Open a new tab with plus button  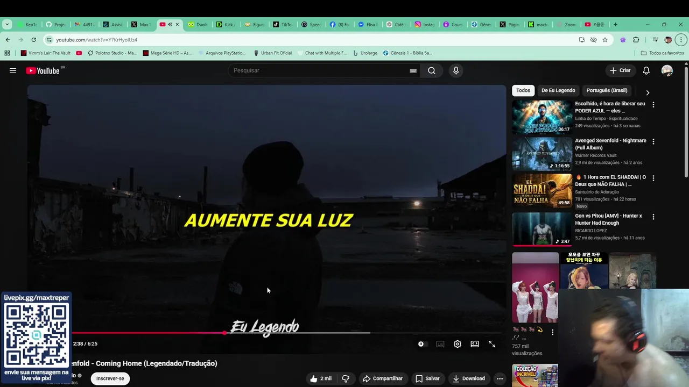pos(615,24)
